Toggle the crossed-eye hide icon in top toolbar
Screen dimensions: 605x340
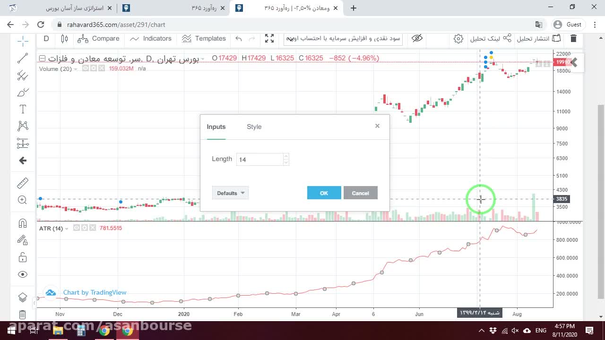click(417, 39)
